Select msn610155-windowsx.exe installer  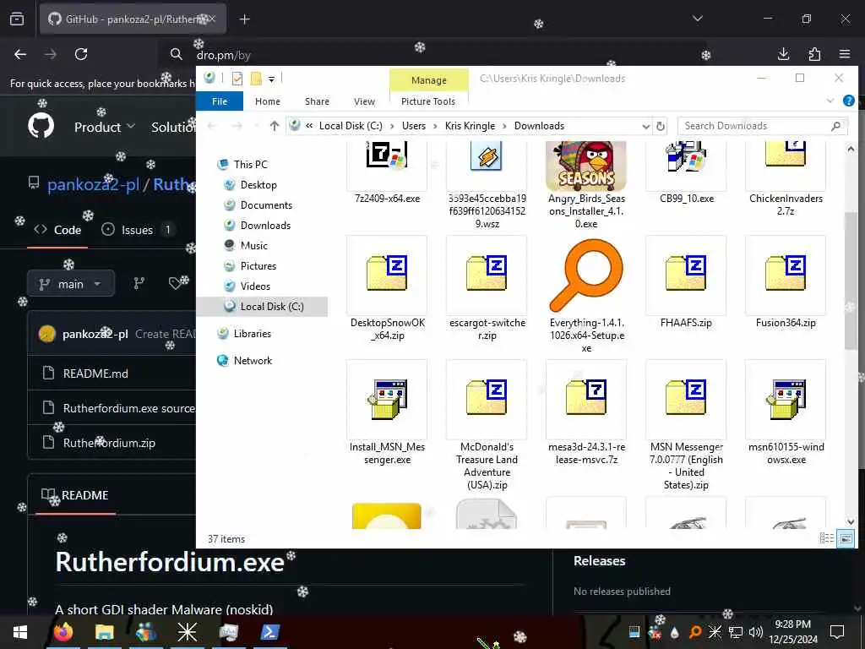(786, 412)
